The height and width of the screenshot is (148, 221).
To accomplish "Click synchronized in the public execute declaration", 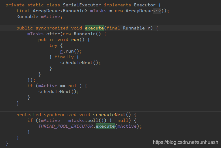I will pos(52,28).
